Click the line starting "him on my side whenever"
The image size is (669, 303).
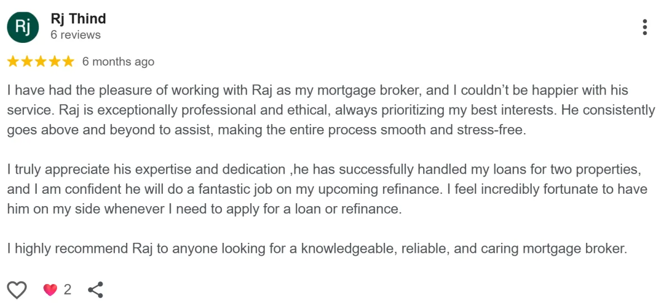(204, 209)
